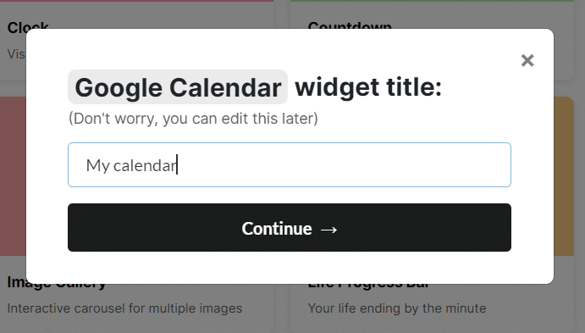Click the brown Life Progress Bar thumbnail
Image resolution: width=585 pixels, height=333 pixels.
[x=564, y=176]
